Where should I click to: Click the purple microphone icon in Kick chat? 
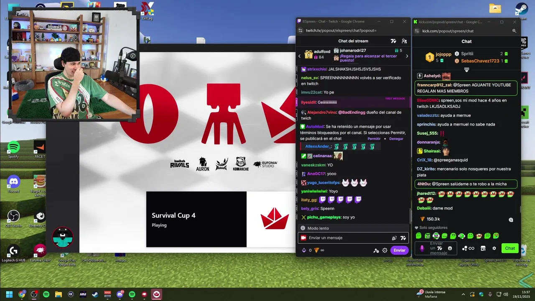click(x=422, y=248)
